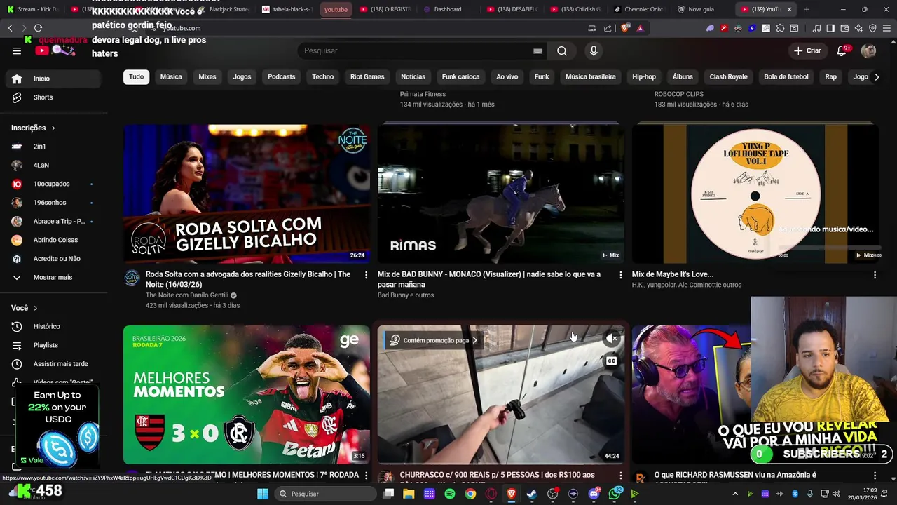
Task: Expand the Você section chevron
Action: click(35, 308)
